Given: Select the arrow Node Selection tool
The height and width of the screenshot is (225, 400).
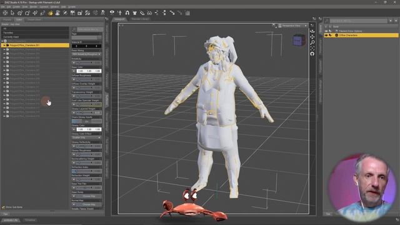Looking at the screenshot, I should point(12,13).
